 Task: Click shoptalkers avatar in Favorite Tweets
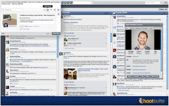[x=114, y=17]
